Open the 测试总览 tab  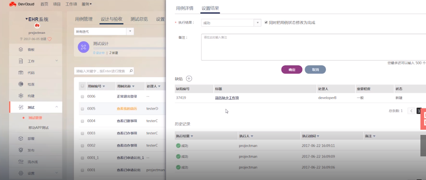139,19
